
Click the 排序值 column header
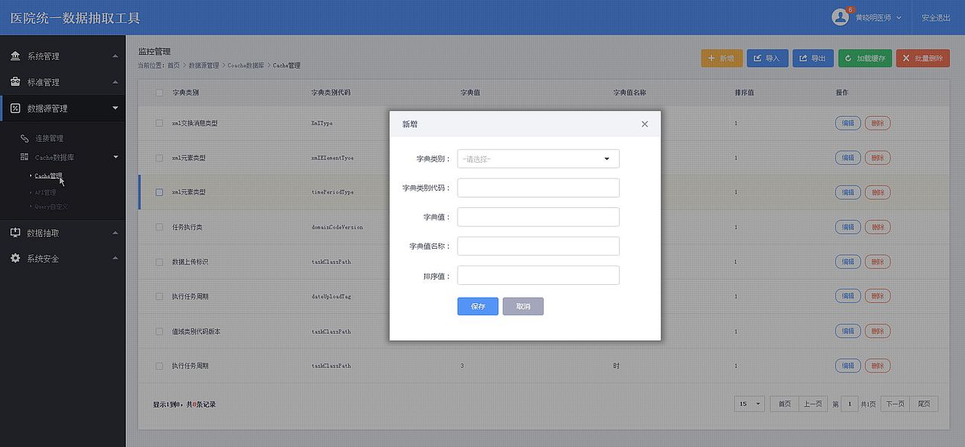click(x=745, y=93)
